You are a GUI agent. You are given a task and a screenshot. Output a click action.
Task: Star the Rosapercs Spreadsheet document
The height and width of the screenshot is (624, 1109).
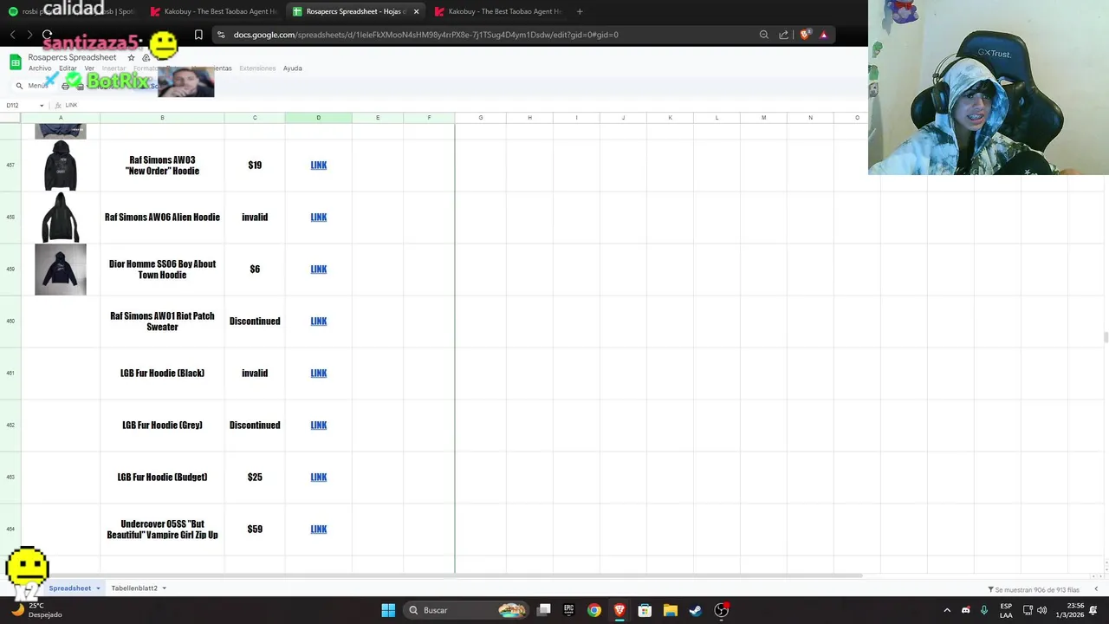click(131, 57)
